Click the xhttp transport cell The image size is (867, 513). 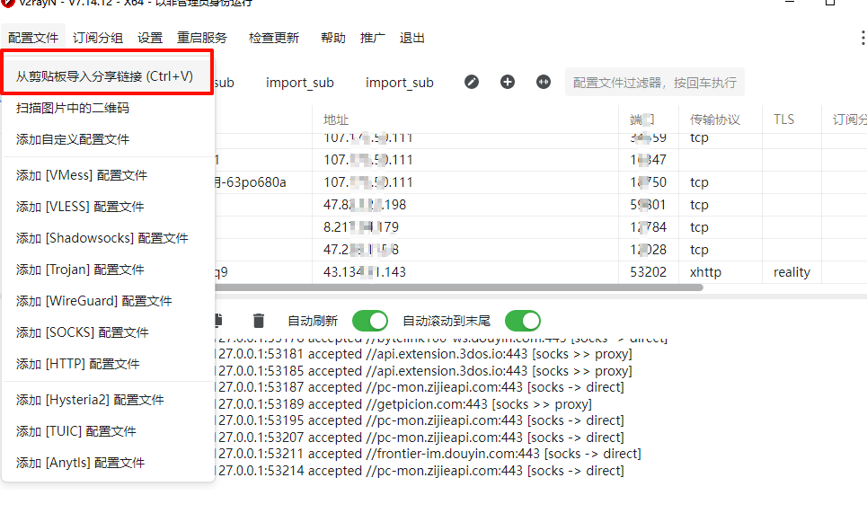click(x=721, y=272)
